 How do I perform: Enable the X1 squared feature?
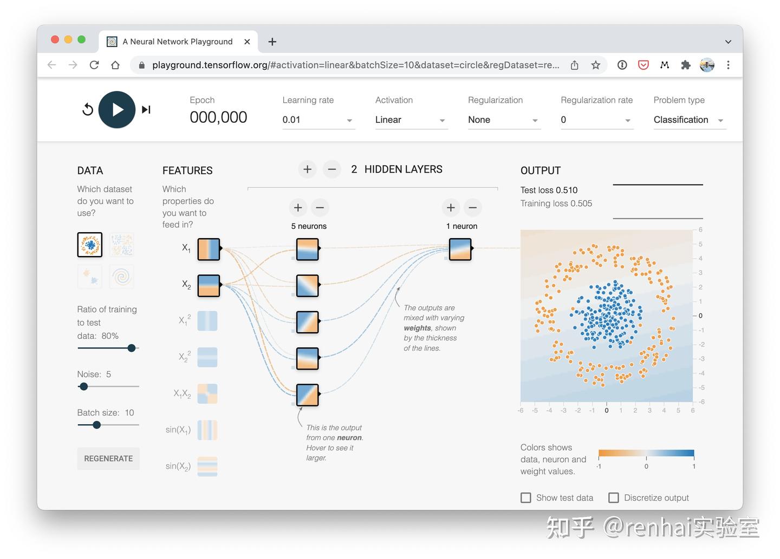click(x=207, y=321)
